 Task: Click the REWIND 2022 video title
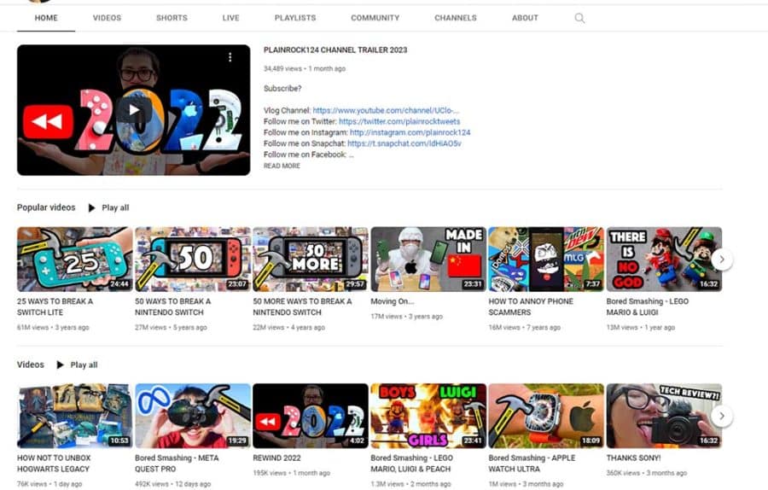[x=276, y=458]
